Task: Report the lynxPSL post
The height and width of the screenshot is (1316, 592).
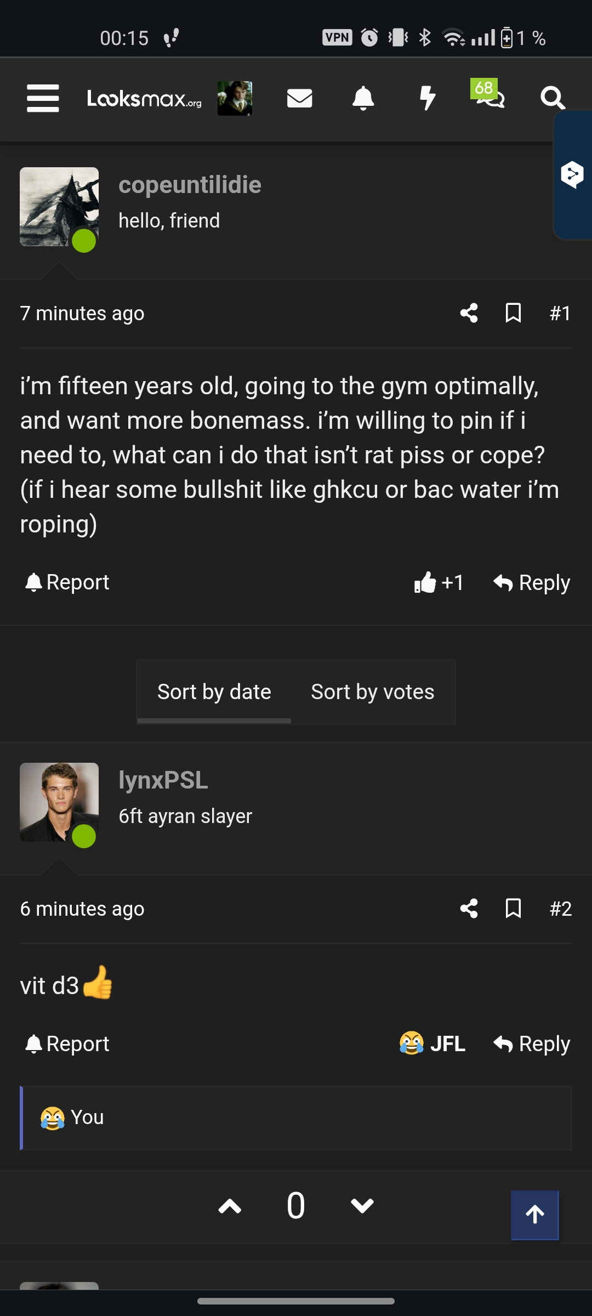Action: point(67,1044)
